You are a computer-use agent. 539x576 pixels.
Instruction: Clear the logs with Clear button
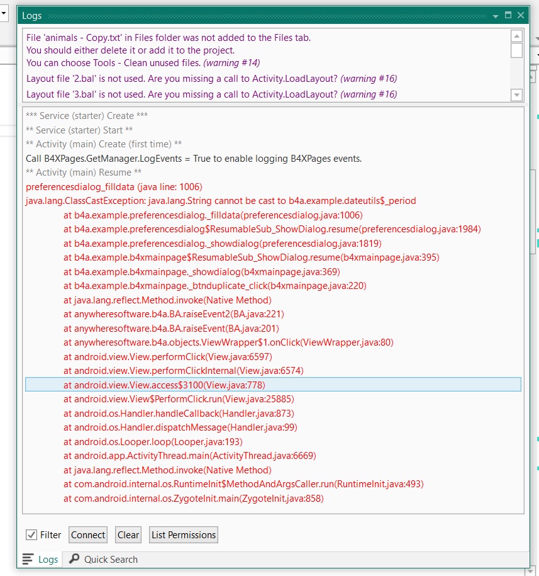click(x=128, y=535)
